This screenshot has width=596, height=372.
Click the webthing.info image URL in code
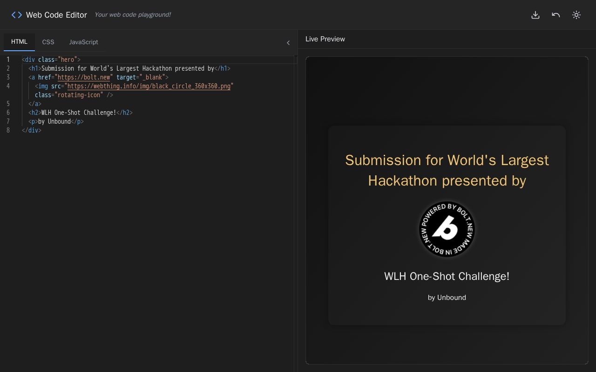[149, 86]
